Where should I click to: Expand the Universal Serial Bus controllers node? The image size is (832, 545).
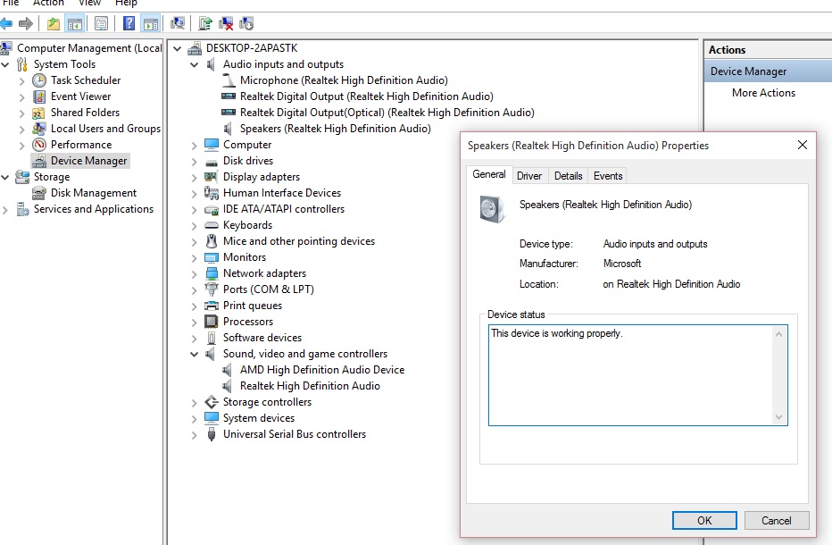[195, 434]
